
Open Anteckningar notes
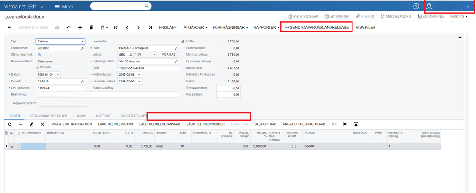coord(303,16)
